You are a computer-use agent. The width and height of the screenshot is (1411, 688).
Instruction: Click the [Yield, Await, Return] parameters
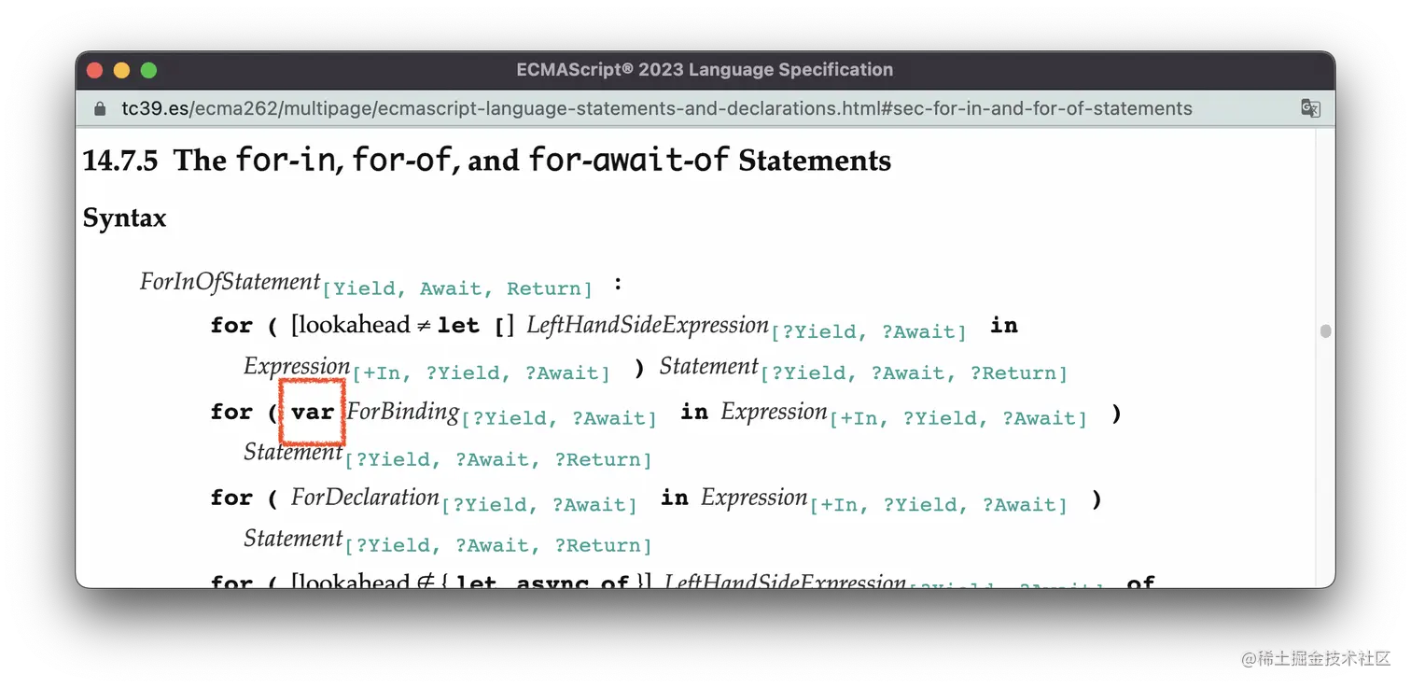click(x=457, y=288)
